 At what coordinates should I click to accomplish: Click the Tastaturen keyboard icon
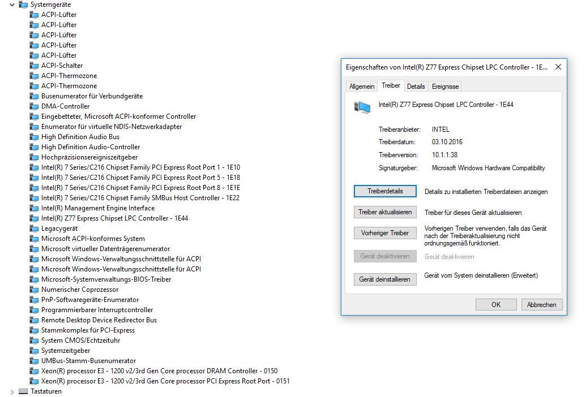tap(23, 391)
